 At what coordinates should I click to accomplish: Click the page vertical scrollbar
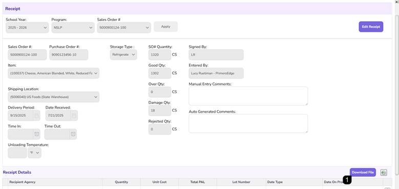(396, 94)
